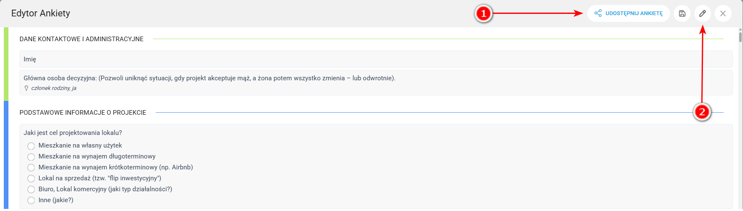Pick the krótkoterminowy (Airbnb) rental option
Screen dimensions: 743x211
31,168
